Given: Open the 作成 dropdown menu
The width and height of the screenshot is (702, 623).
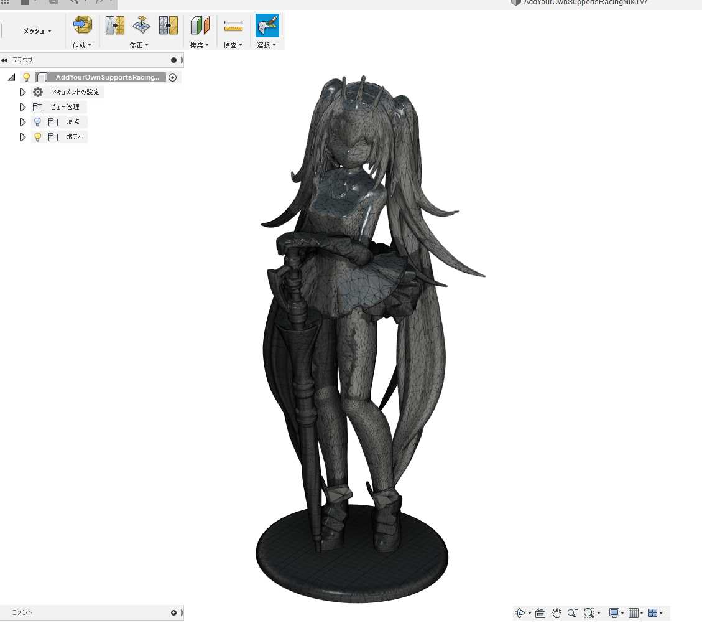Looking at the screenshot, I should [82, 45].
